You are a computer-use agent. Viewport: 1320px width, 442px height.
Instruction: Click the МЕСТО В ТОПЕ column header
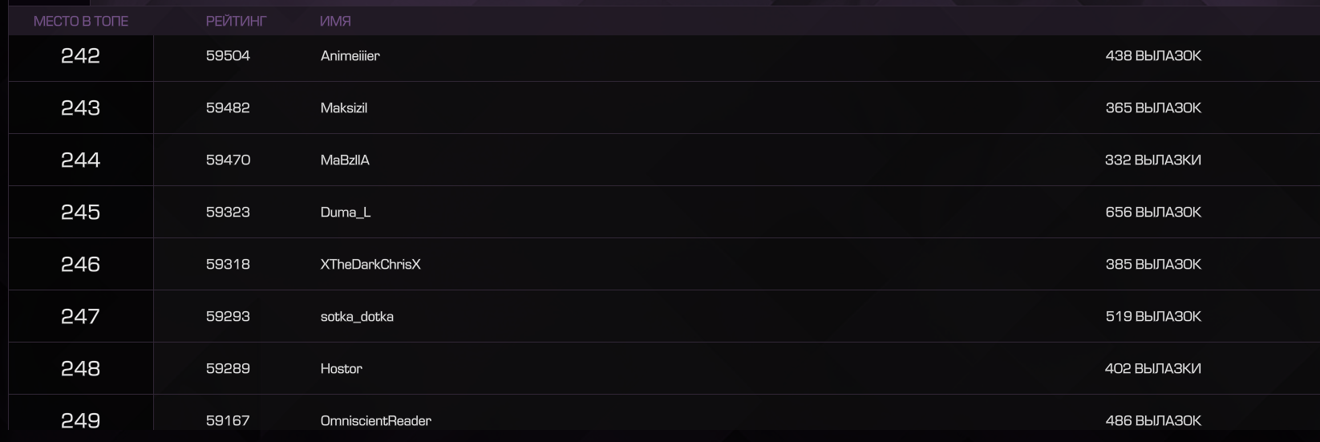(x=81, y=22)
